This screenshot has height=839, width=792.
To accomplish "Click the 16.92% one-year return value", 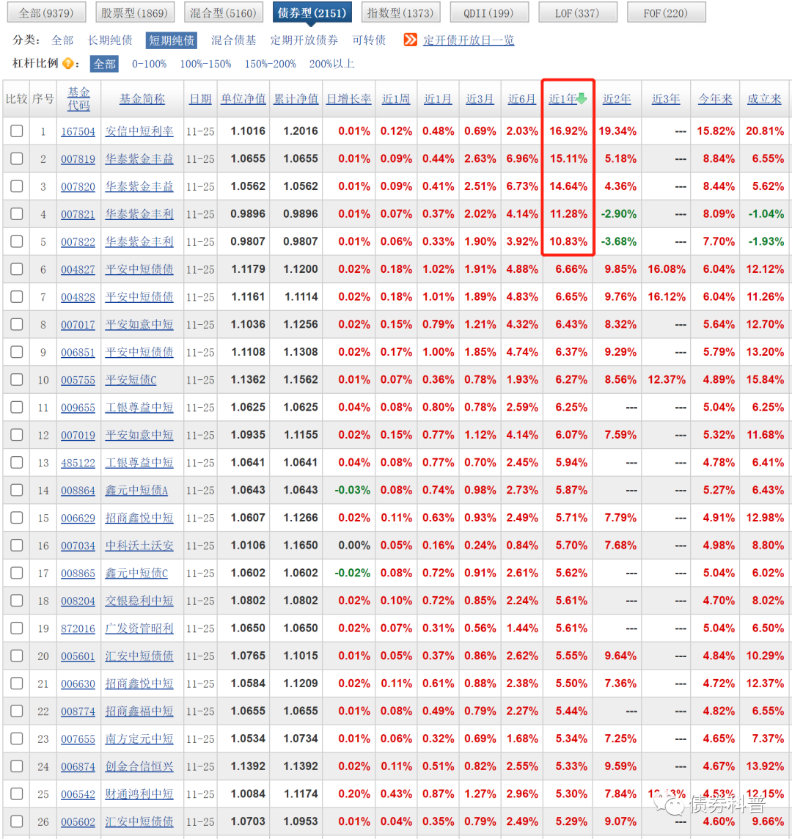I will 568,131.
